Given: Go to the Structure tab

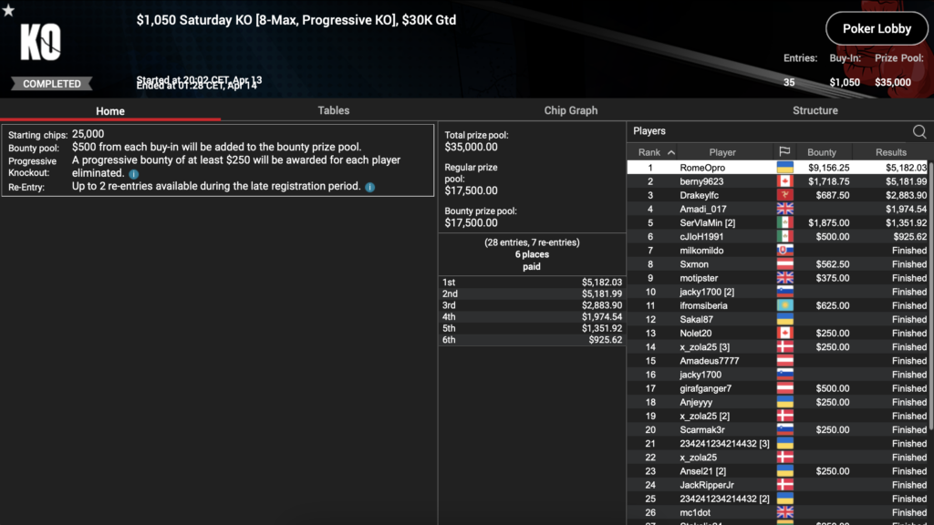Looking at the screenshot, I should [815, 110].
